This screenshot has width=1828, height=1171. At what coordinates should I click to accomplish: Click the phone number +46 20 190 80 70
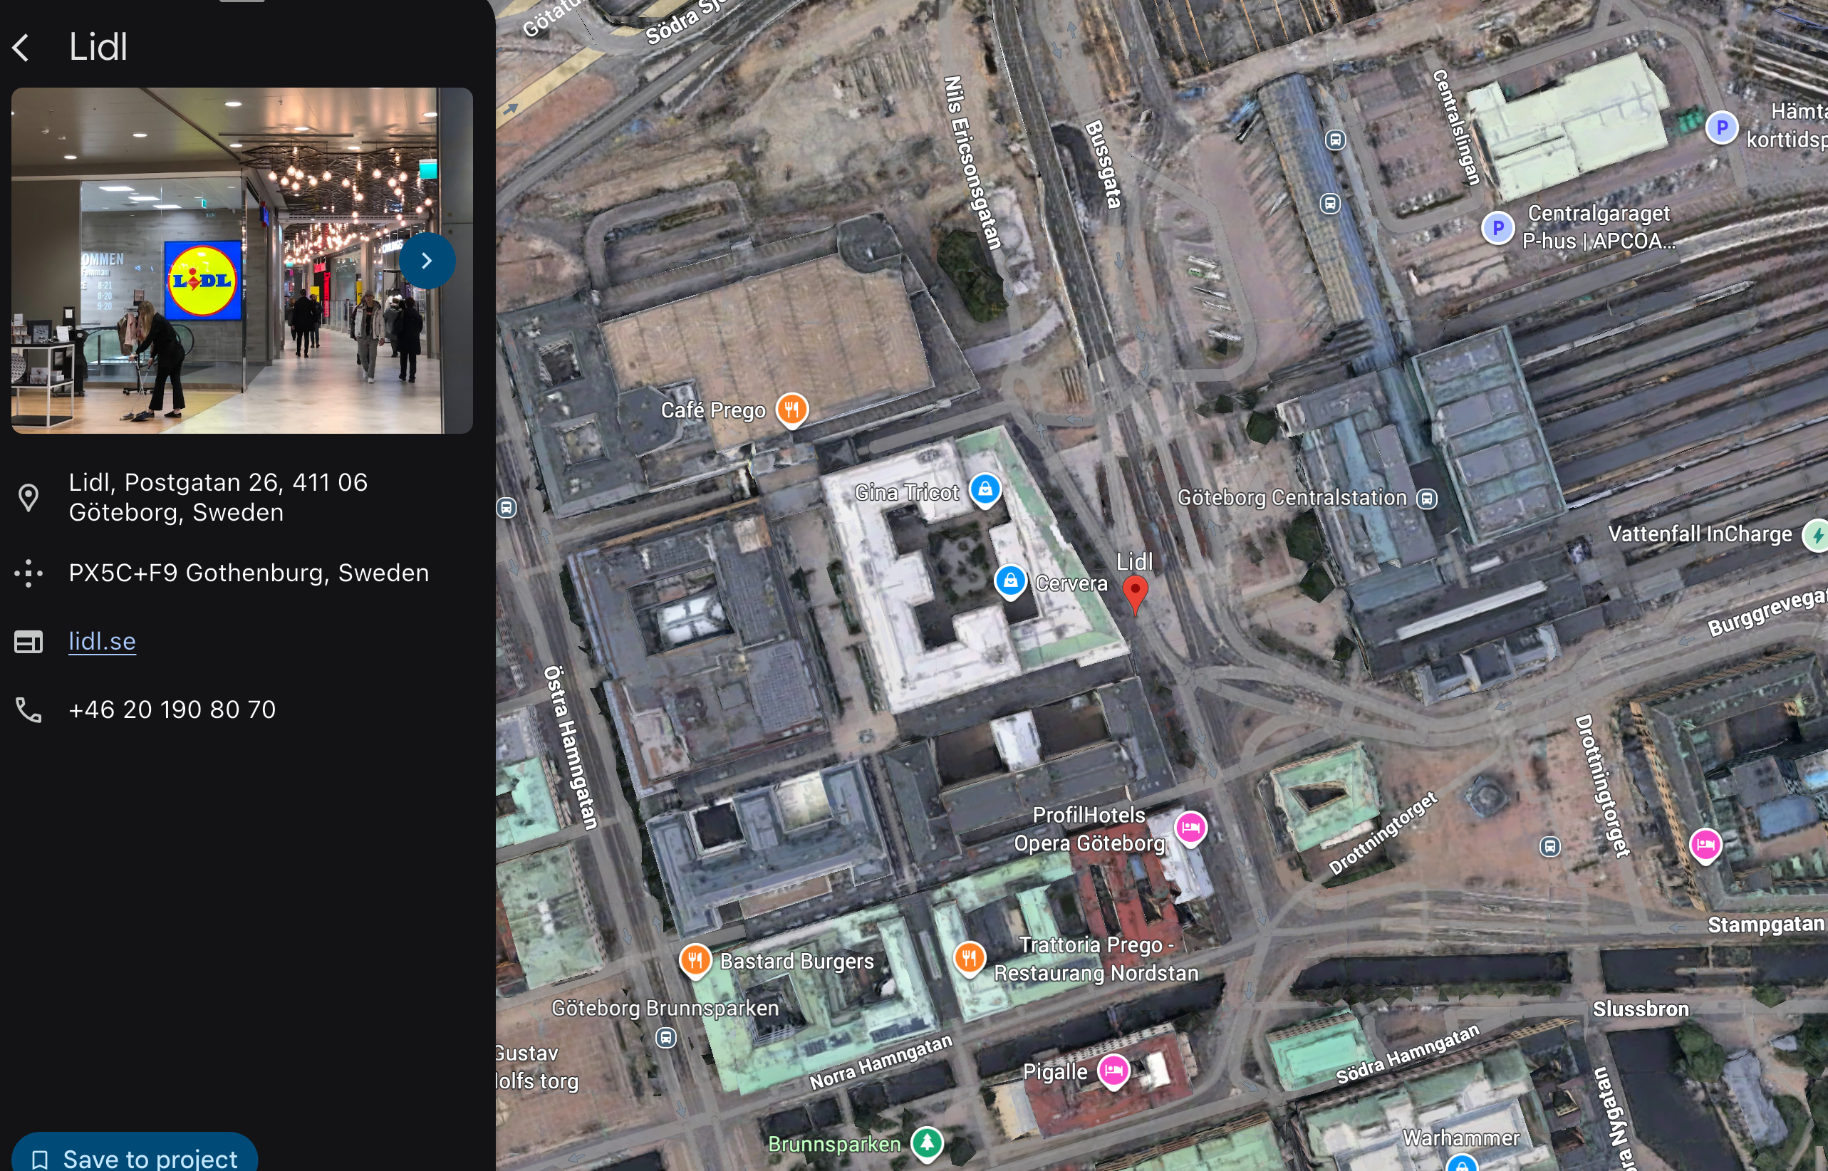coord(172,709)
